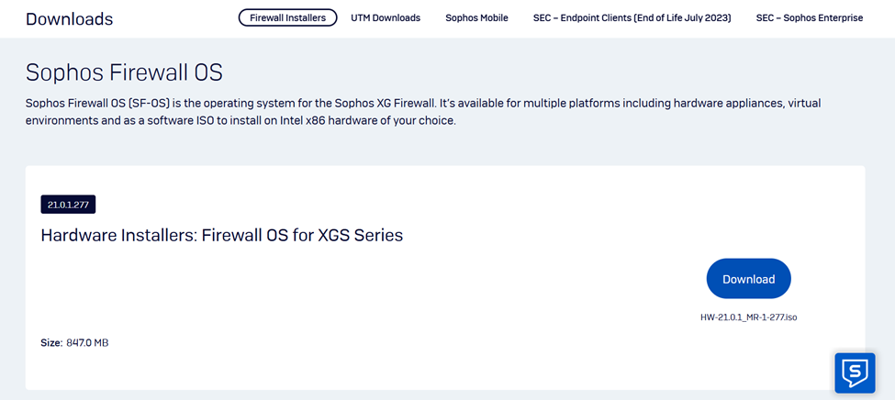Click the 21.0.1.277 version badge
This screenshot has height=400, width=895.
[68, 205]
